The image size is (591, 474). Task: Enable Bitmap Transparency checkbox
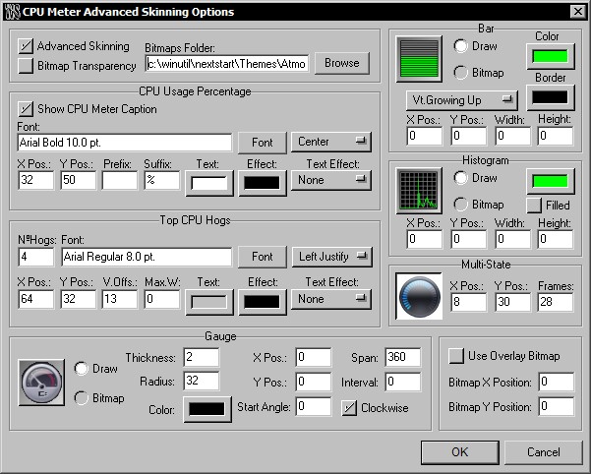pos(26,66)
